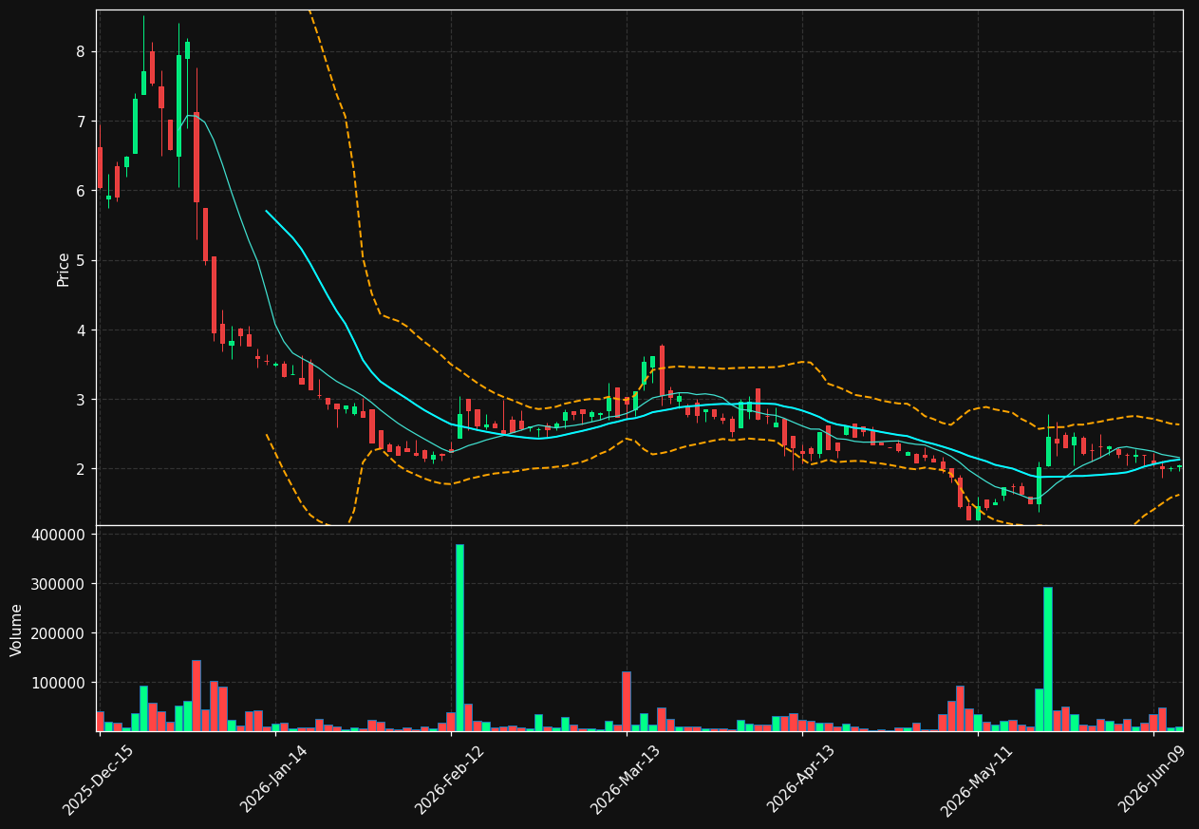Click the 2026-Apr-13 date label
The height and width of the screenshot is (829, 1199).
800,781
